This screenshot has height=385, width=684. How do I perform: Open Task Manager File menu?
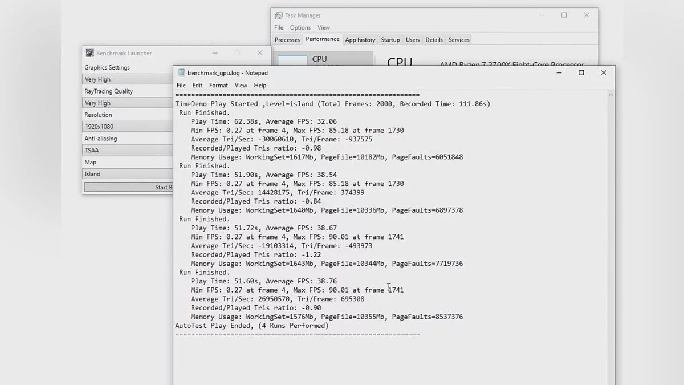(x=279, y=27)
